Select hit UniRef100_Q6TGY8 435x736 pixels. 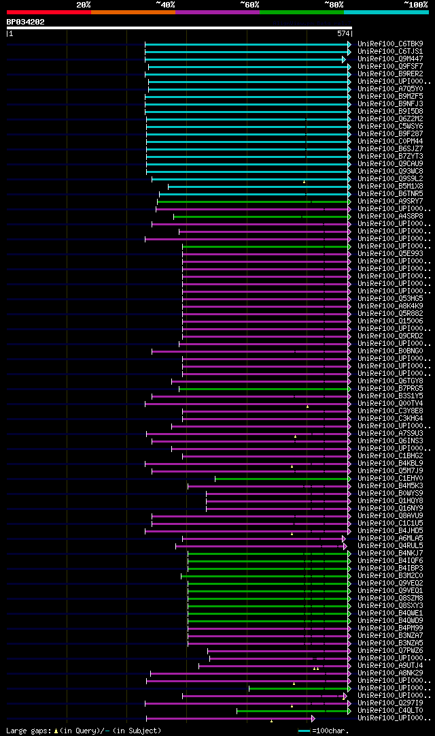[390, 381]
